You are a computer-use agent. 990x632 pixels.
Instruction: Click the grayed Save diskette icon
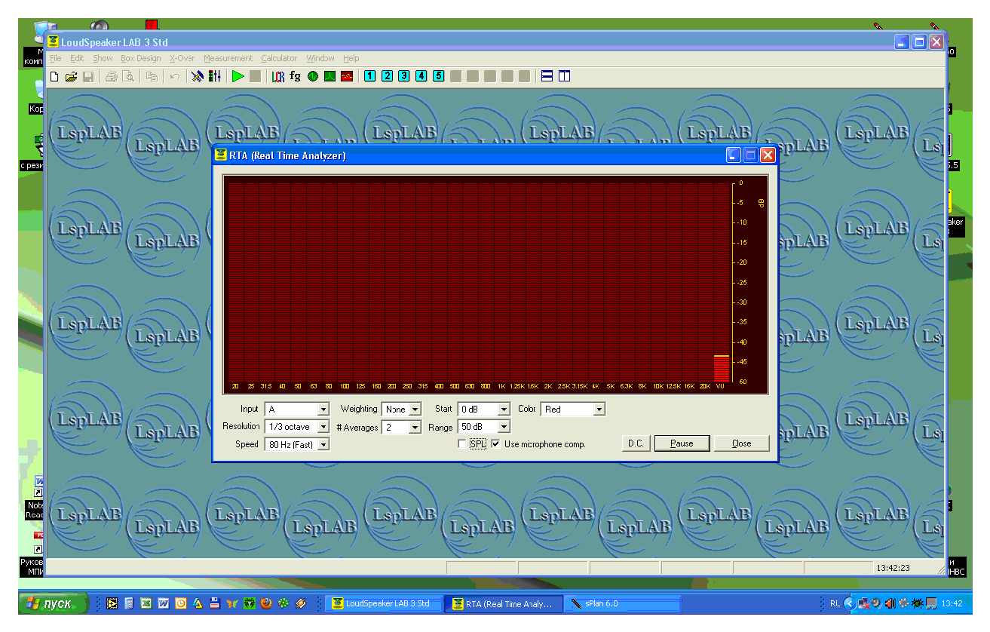tap(88, 76)
